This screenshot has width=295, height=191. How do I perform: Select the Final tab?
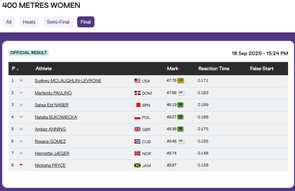click(x=86, y=22)
